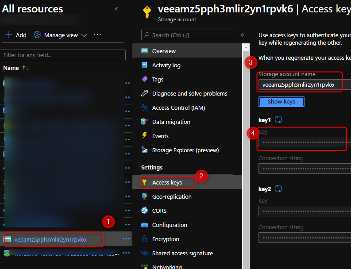Click the key1 regenerate icon
Image resolution: width=351 pixels, height=269 pixels.
pyautogui.click(x=278, y=120)
